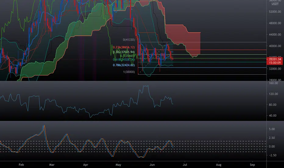The height and width of the screenshot is (168, 284).
Task: Select the 0(41330) Fibonacci level label
Action: tap(129, 40)
